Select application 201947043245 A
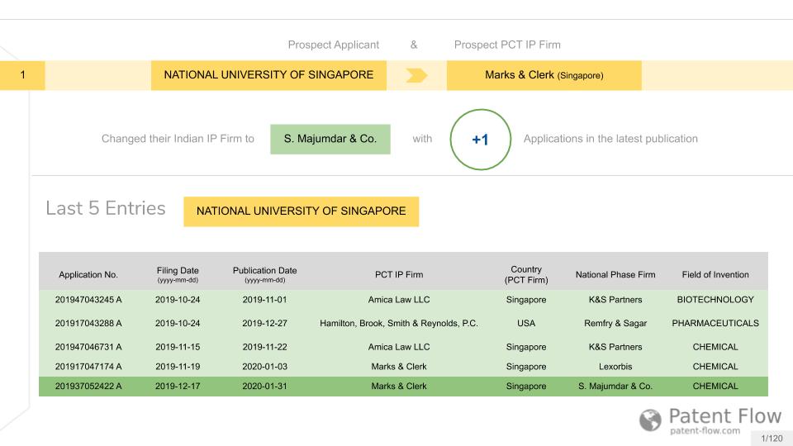Screen dimensions: 793x446 88,299
